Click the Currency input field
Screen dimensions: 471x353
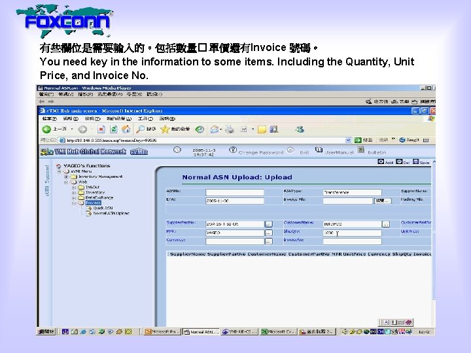(235, 241)
